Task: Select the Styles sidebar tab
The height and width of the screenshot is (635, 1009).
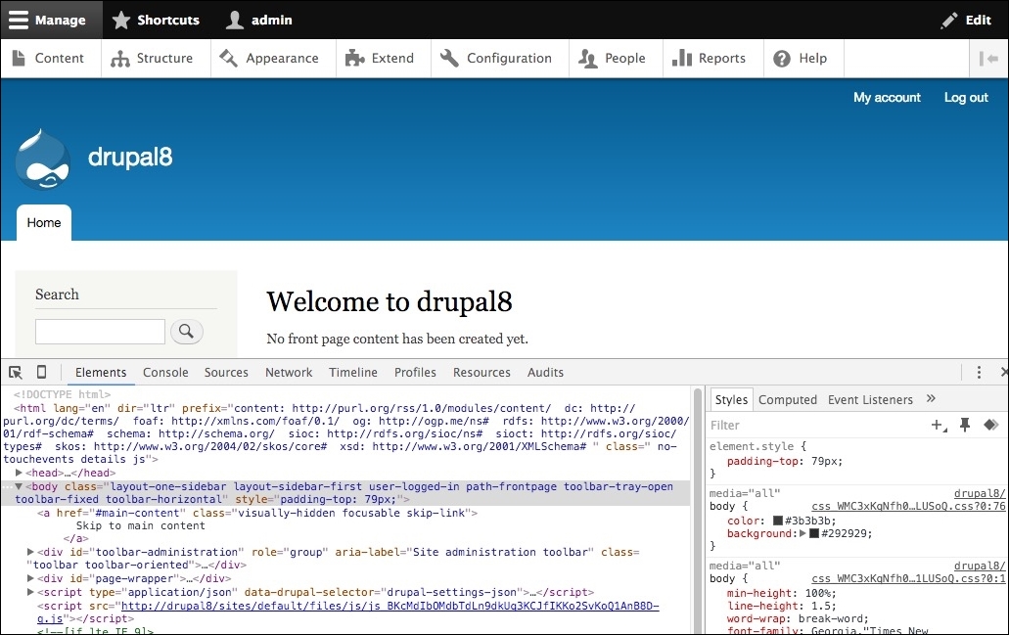Action: point(731,400)
